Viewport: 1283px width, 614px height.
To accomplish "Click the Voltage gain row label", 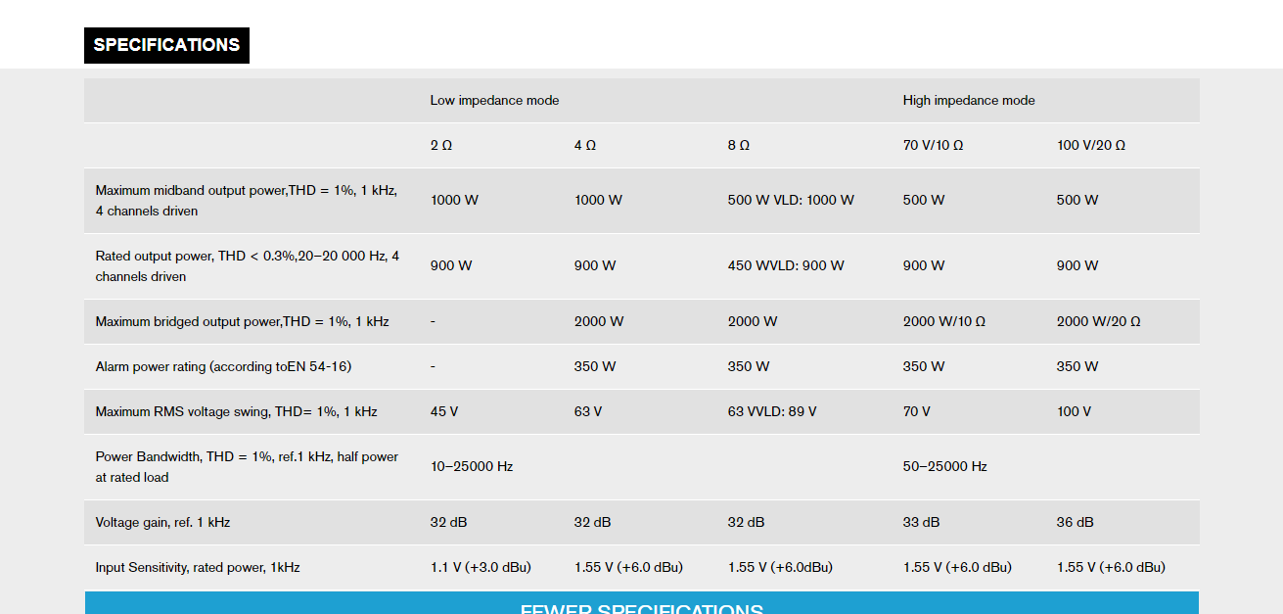I will point(162,523).
